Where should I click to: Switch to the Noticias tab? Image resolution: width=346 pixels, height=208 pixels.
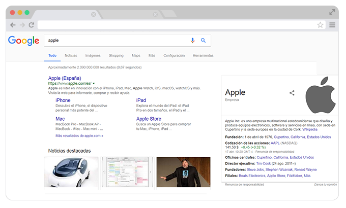[71, 55]
